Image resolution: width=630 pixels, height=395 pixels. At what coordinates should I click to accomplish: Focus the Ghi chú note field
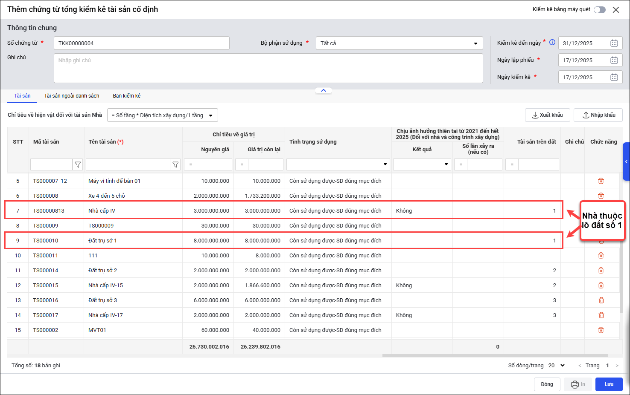coord(268,68)
